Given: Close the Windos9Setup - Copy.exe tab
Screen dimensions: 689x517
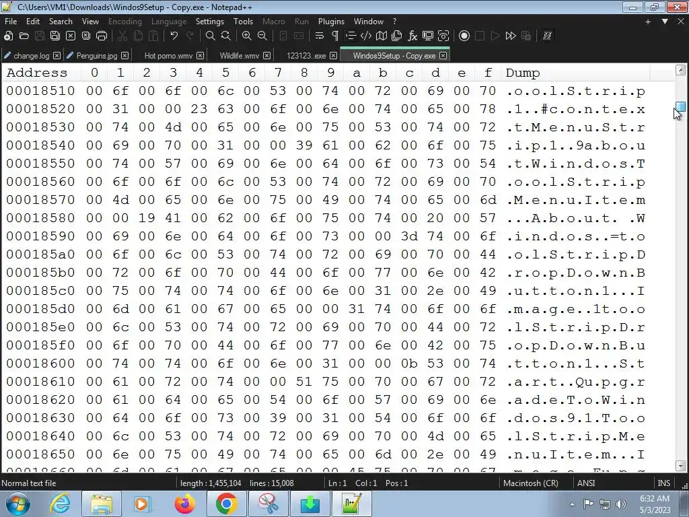Looking at the screenshot, I should point(443,56).
